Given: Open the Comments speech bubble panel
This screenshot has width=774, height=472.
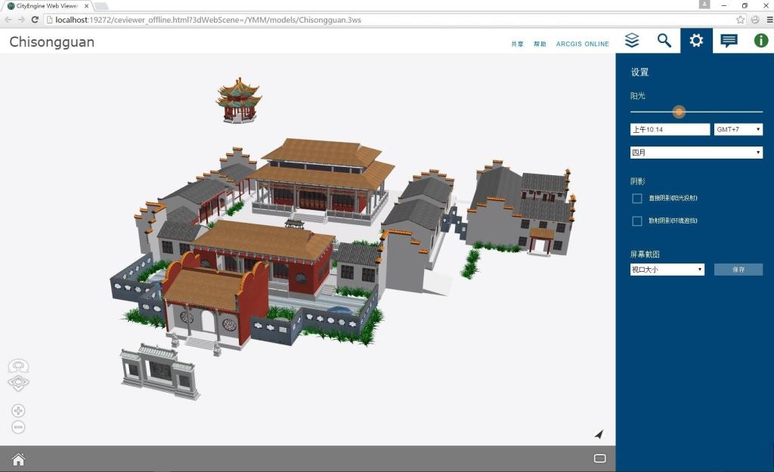Looking at the screenshot, I should [x=729, y=41].
